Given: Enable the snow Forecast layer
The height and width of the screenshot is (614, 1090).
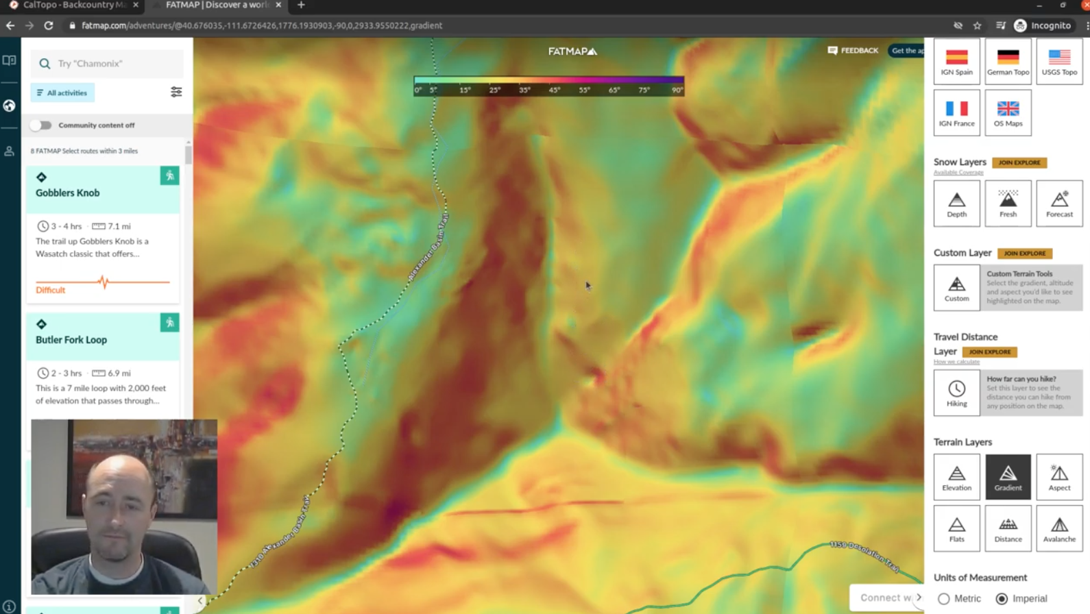Looking at the screenshot, I should coord(1059,204).
